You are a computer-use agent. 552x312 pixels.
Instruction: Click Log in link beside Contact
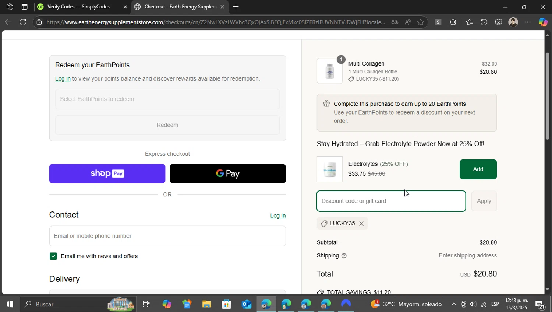point(278,215)
